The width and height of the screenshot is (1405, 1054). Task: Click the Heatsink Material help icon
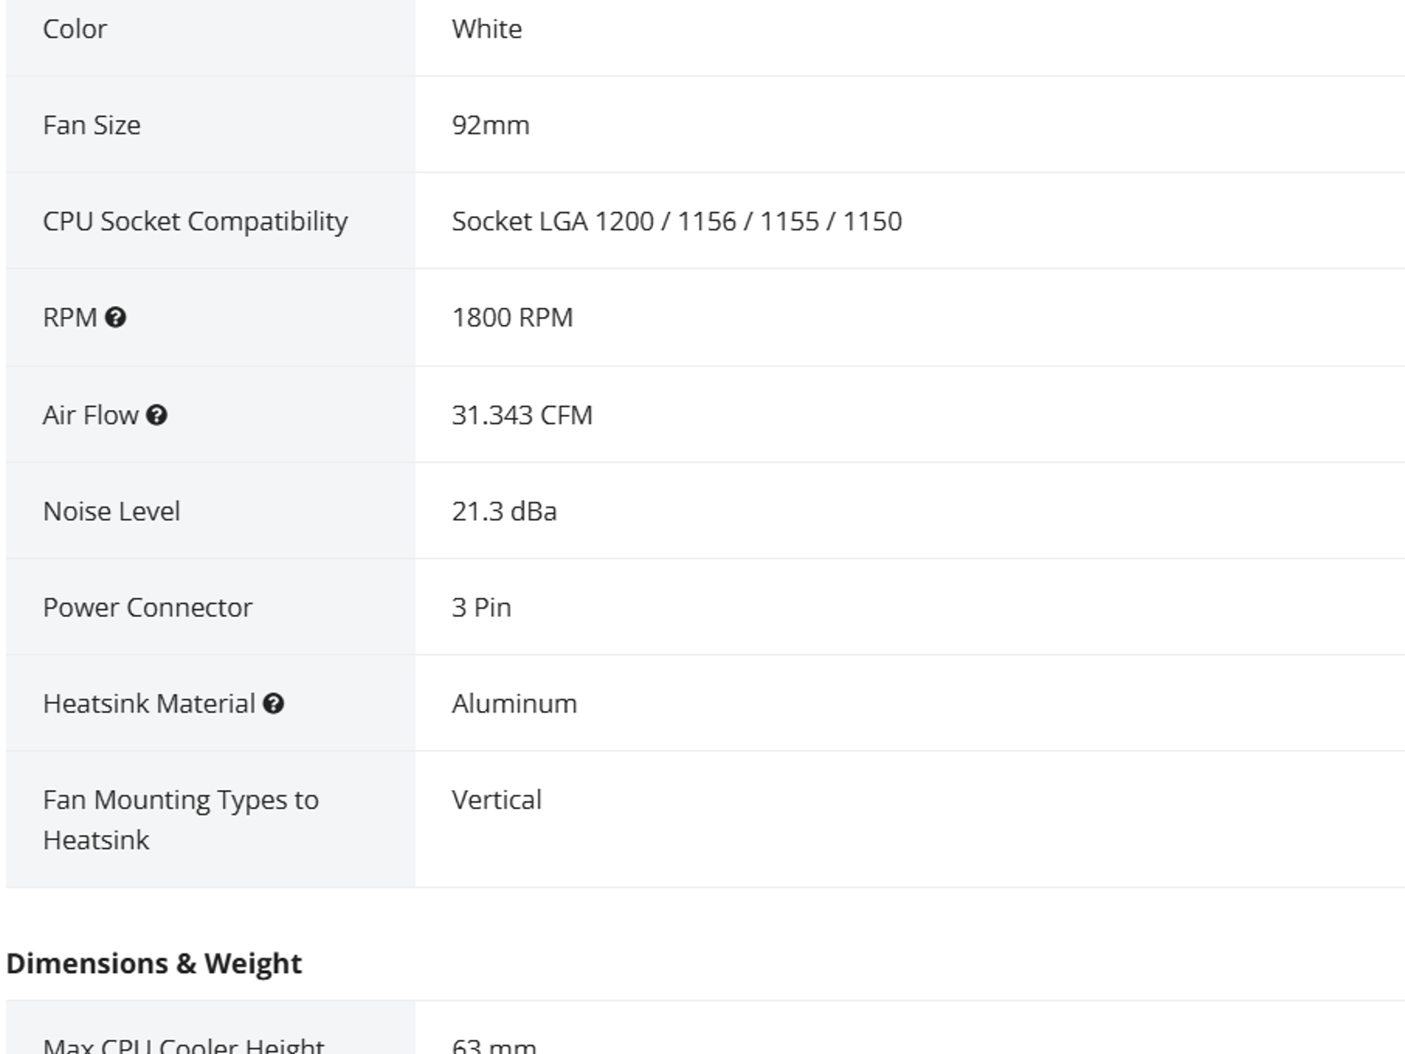tap(273, 703)
